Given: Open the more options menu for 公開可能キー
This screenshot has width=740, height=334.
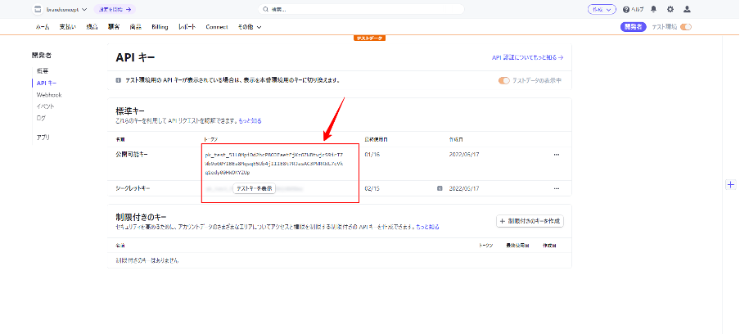Looking at the screenshot, I should point(557,154).
